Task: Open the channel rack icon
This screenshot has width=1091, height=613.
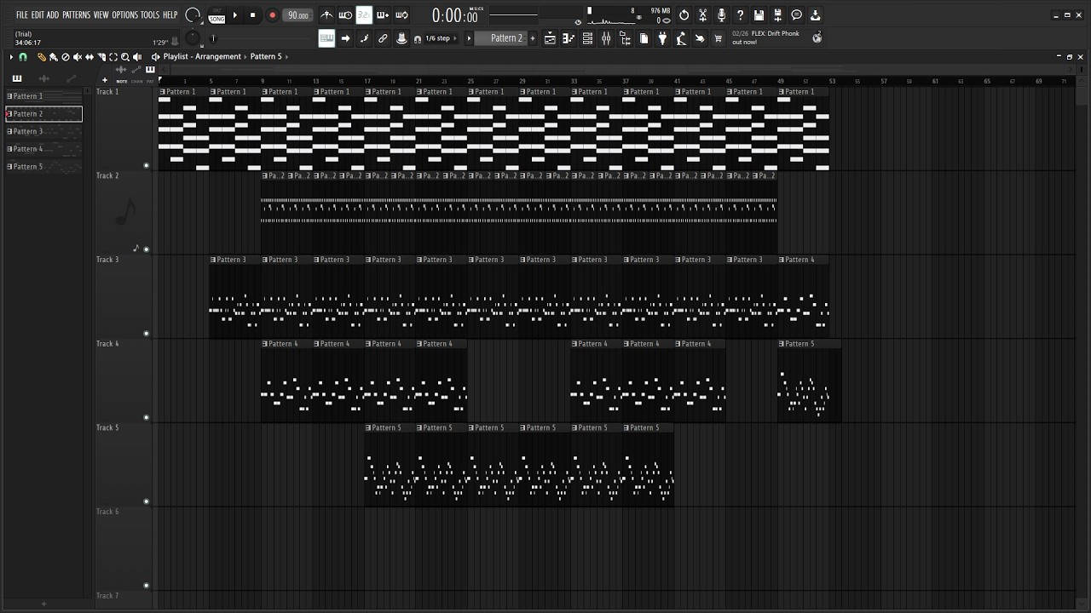Action: 587,38
